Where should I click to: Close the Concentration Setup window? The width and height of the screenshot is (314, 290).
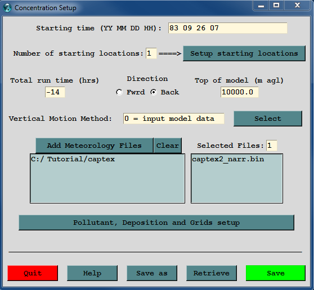297,6
